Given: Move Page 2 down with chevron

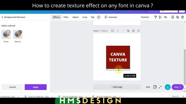Looking at the screenshot, I should tap(123, 31).
